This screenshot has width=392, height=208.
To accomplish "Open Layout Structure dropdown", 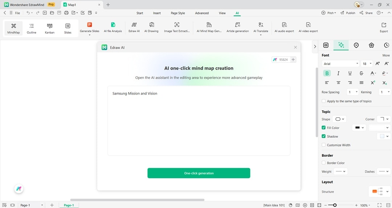I will [380, 192].
